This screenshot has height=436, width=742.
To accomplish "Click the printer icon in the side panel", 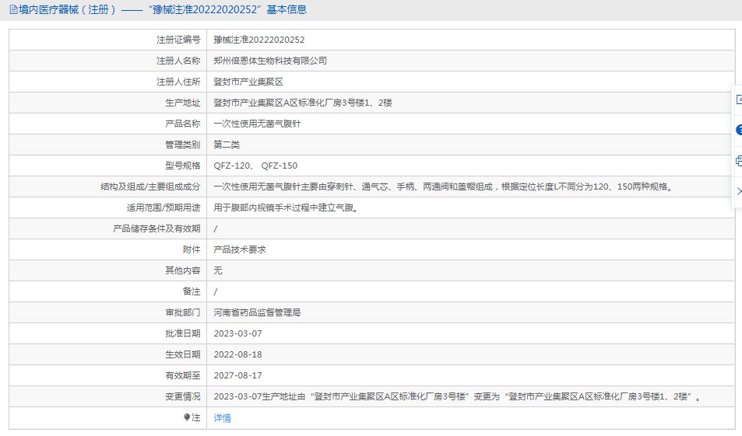I will pos(739,161).
